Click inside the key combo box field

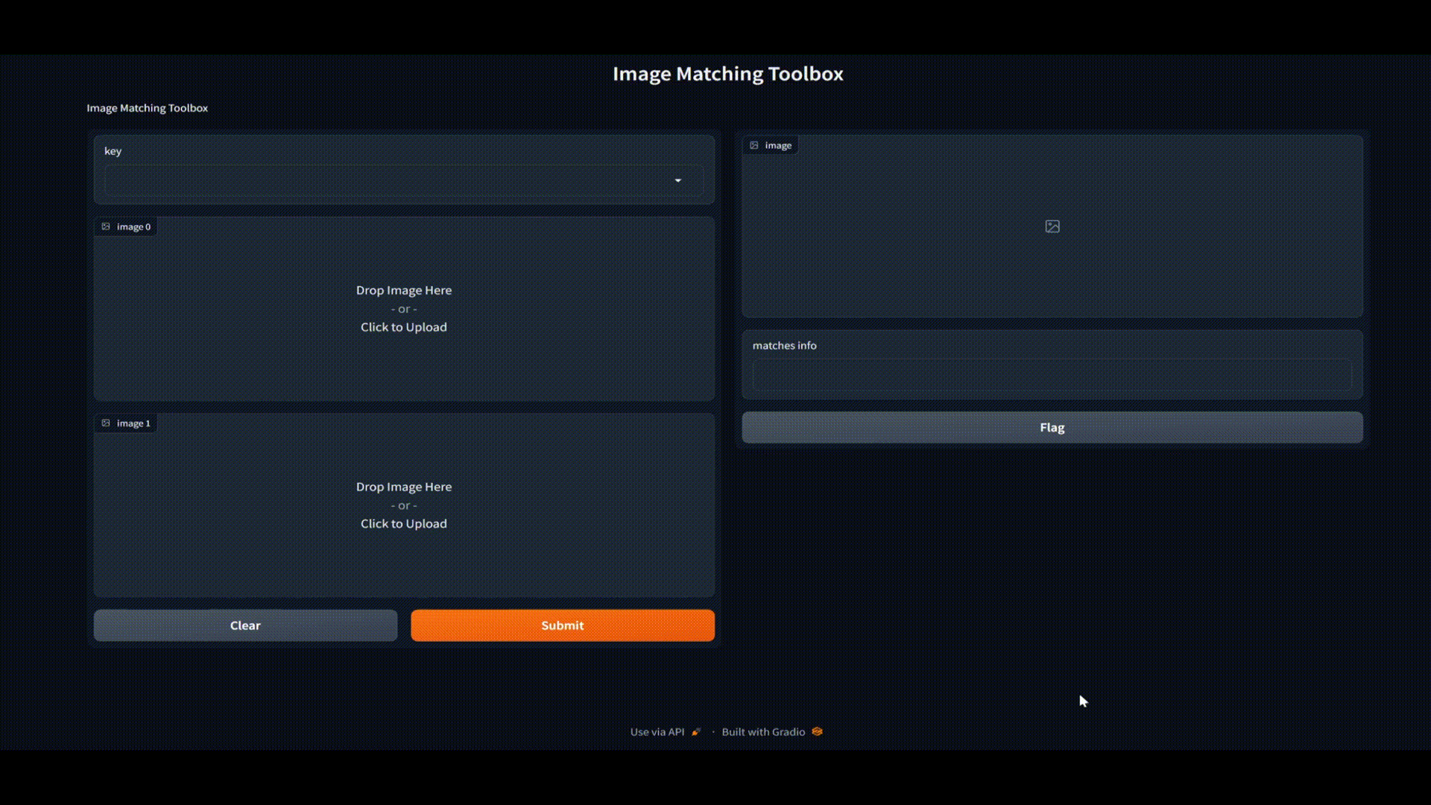coord(388,180)
